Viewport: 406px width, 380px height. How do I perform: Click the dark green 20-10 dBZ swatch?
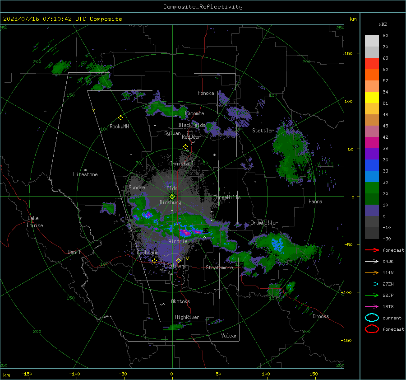tap(372, 199)
